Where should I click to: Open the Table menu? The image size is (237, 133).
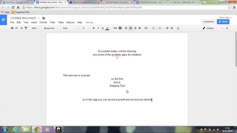coord(61,23)
